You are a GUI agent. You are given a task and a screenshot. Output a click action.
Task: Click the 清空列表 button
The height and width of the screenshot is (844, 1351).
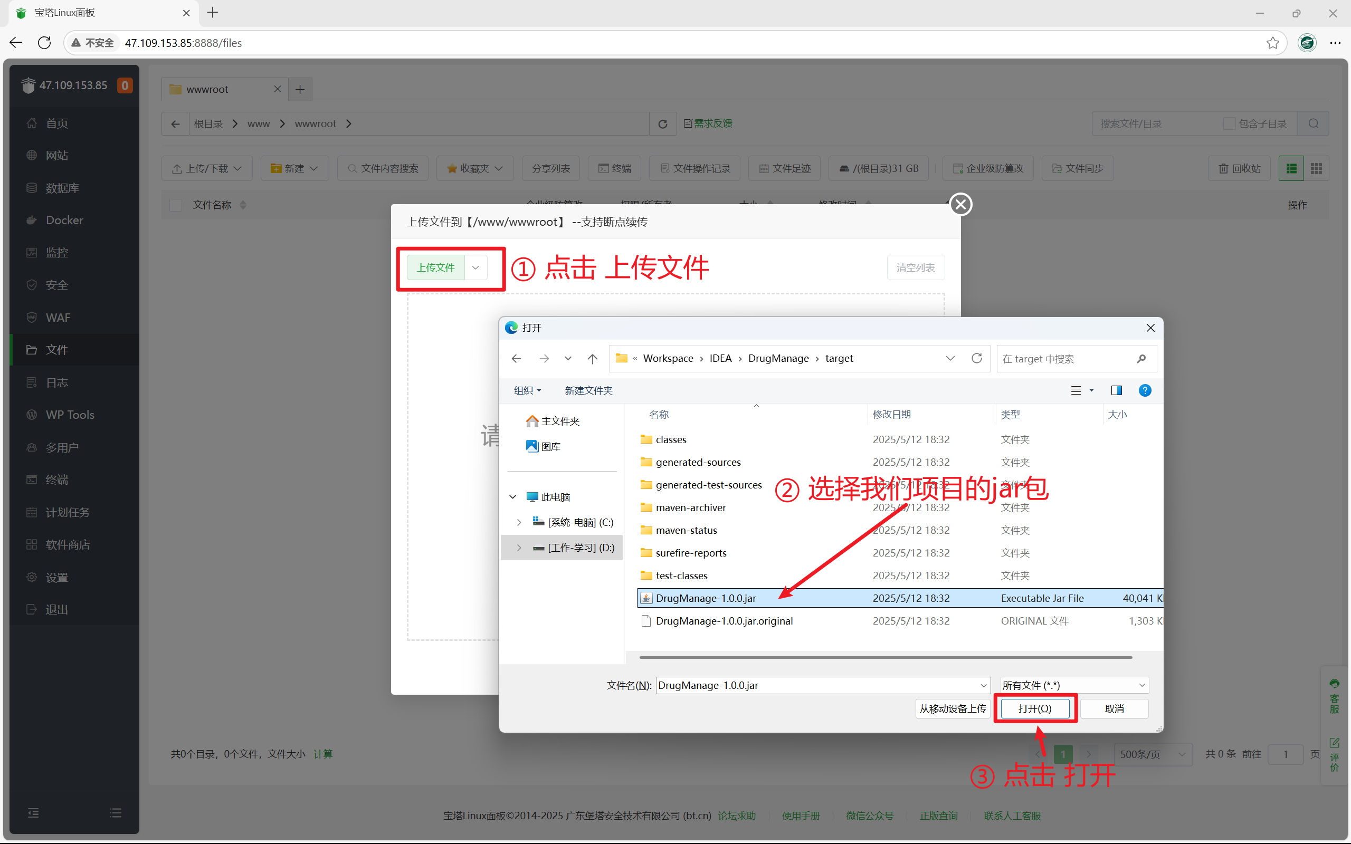(x=916, y=267)
